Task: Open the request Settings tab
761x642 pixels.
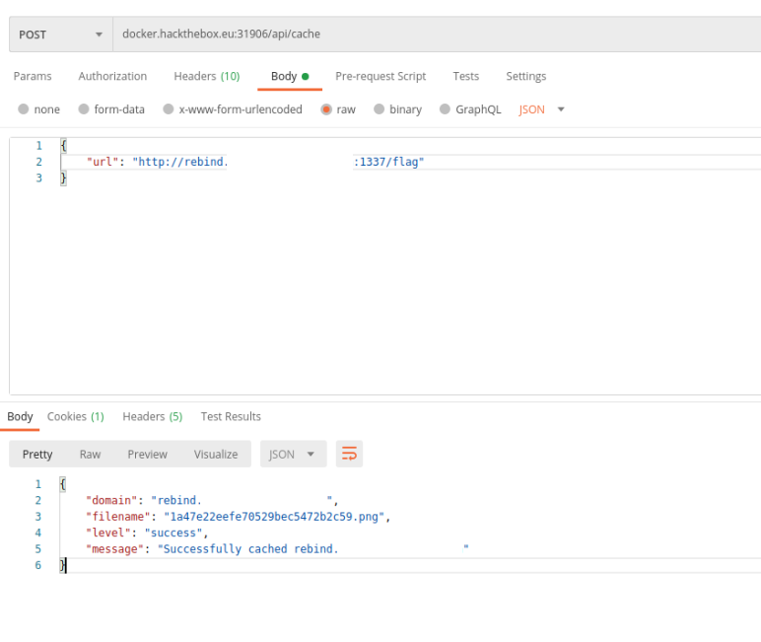Action: pos(525,77)
